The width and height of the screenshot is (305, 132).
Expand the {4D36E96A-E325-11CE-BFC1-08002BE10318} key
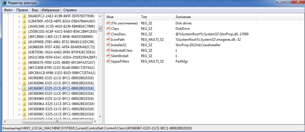pyautogui.click(x=19, y=104)
